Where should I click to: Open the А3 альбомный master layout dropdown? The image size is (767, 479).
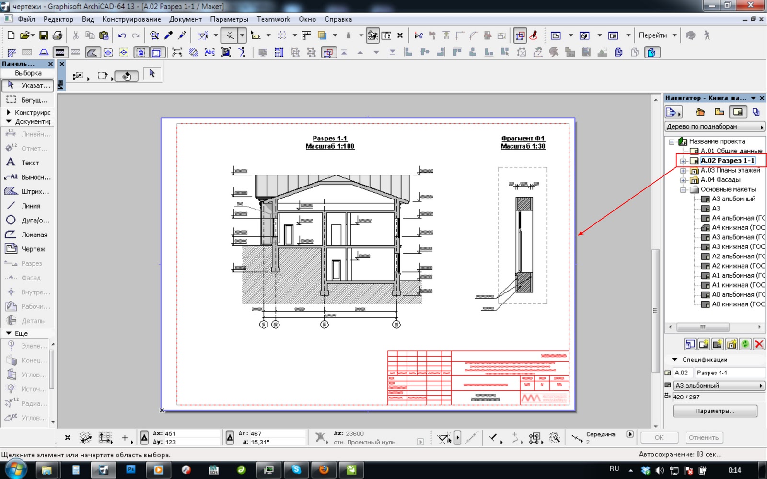pyautogui.click(x=719, y=386)
